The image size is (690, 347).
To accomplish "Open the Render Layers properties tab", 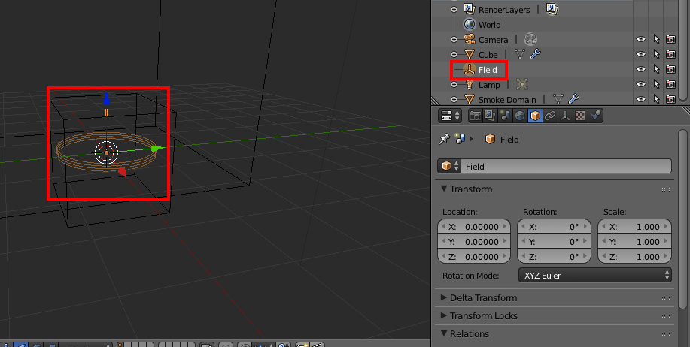I will click(490, 116).
